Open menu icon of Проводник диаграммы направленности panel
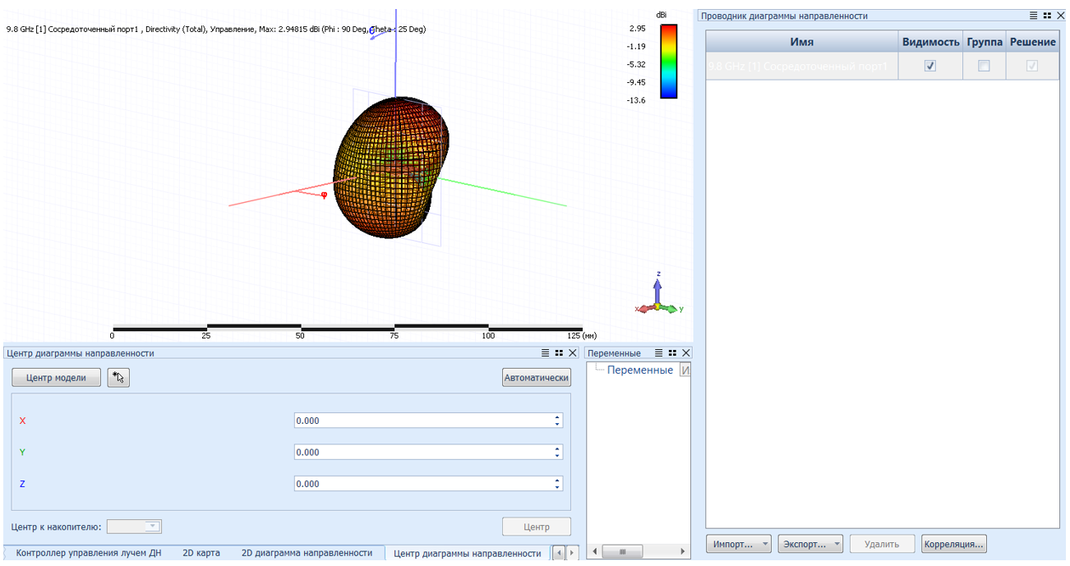The height and width of the screenshot is (566, 1070). coord(1034,16)
